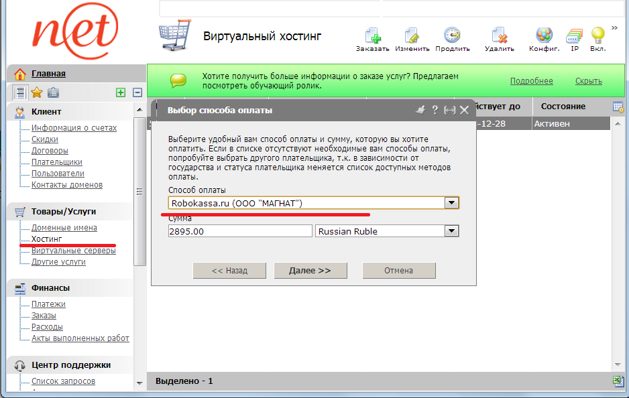Click the Сумма amount input field

pos(239,231)
